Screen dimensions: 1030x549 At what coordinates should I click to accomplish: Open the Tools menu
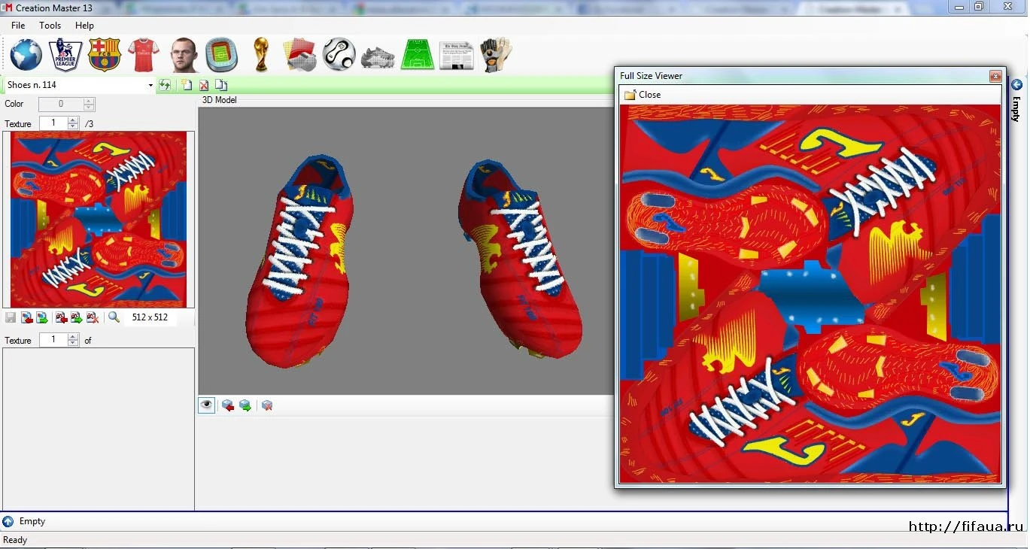(50, 25)
